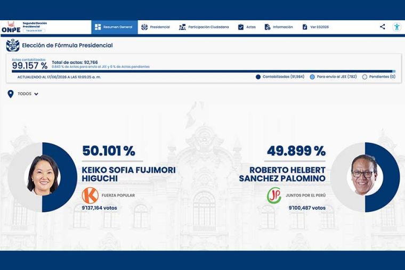Click the 9'137,164 votos text

(100, 208)
